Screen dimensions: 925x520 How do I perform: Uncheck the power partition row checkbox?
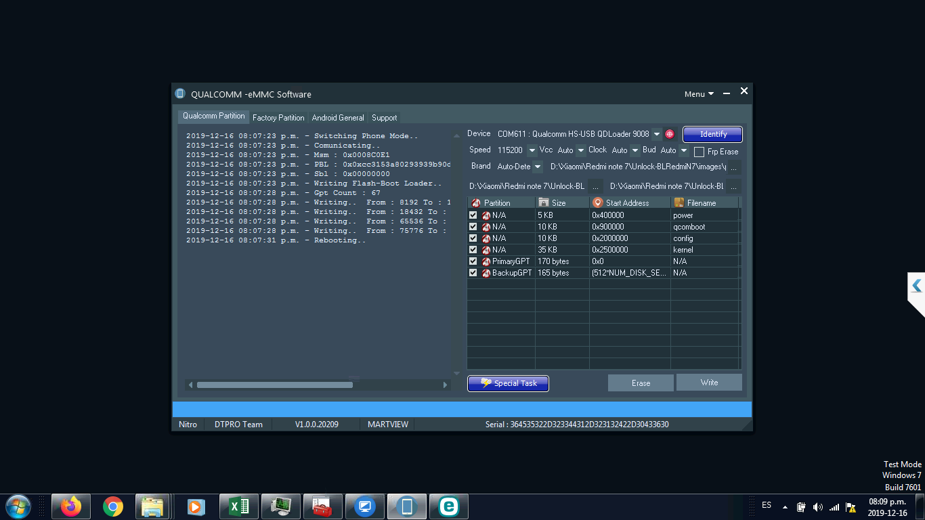coord(473,215)
